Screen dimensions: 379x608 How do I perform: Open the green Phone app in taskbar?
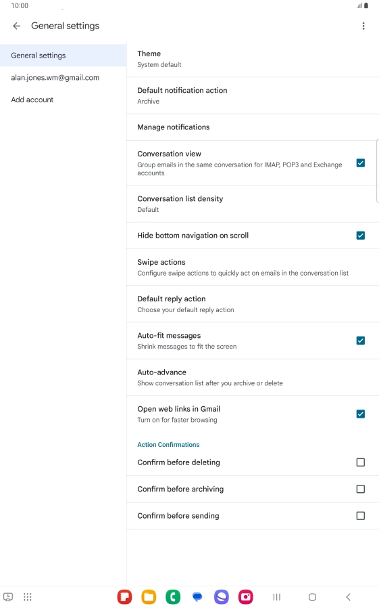tap(173, 596)
